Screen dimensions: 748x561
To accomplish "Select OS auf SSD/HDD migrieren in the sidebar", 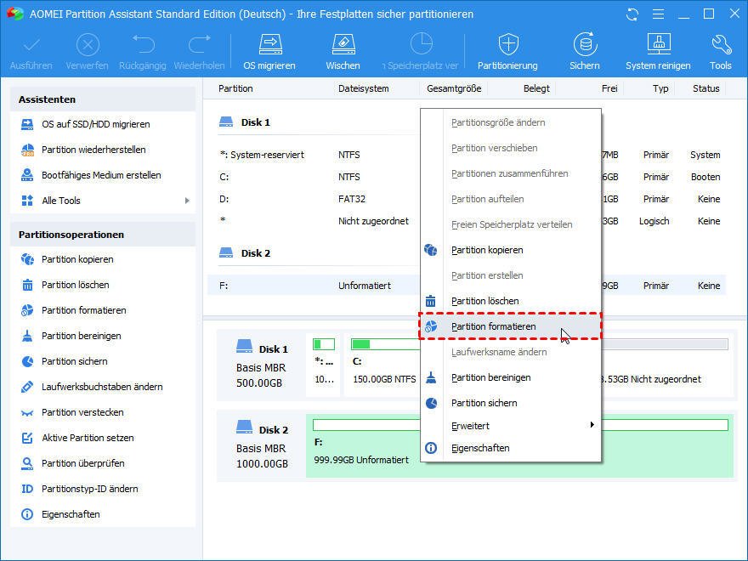I will [x=95, y=124].
